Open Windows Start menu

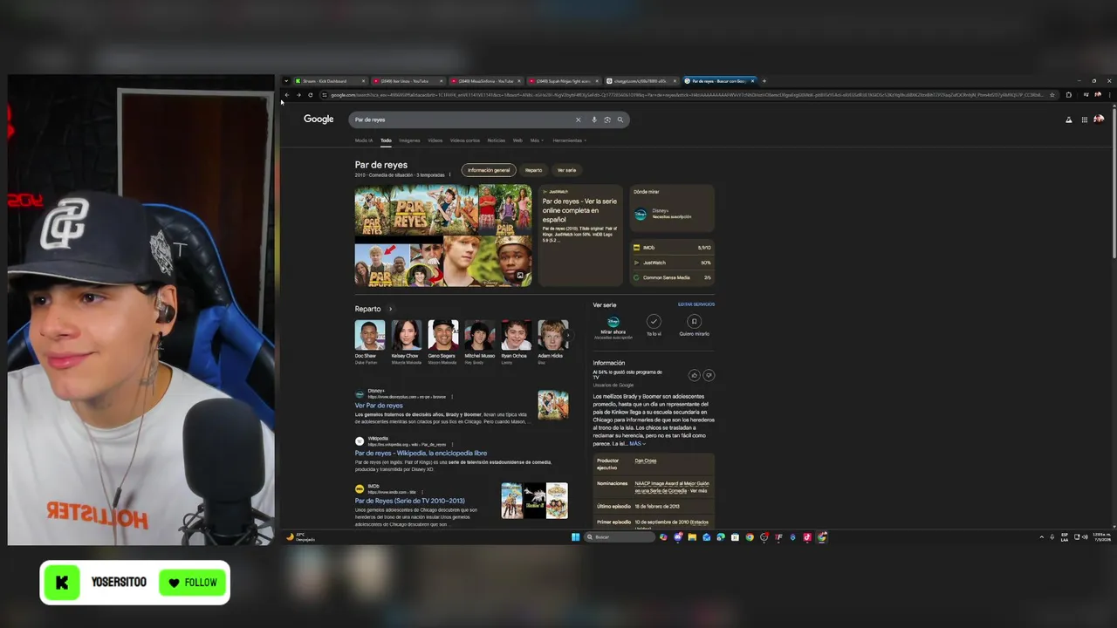576,536
